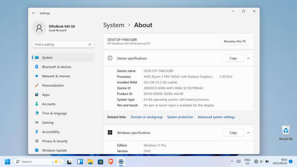The image size is (297, 167).
Task: Open Network & internet settings
Action: pos(63,76)
